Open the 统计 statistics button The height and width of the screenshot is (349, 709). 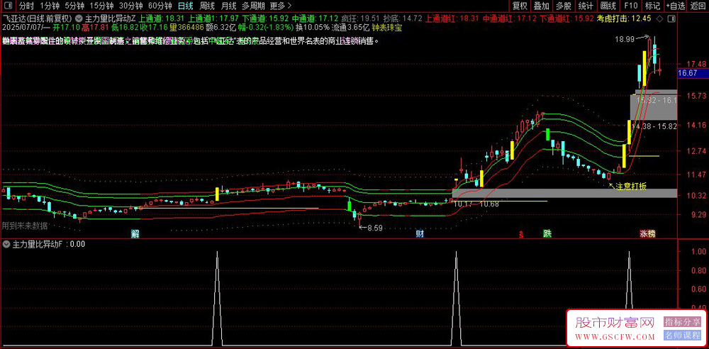coord(586,6)
